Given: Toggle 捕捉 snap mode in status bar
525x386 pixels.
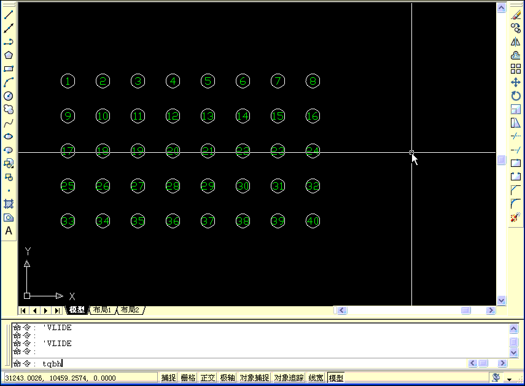Looking at the screenshot, I should point(168,378).
